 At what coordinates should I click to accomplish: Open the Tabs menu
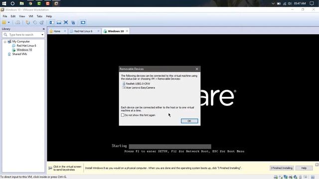pos(39,16)
